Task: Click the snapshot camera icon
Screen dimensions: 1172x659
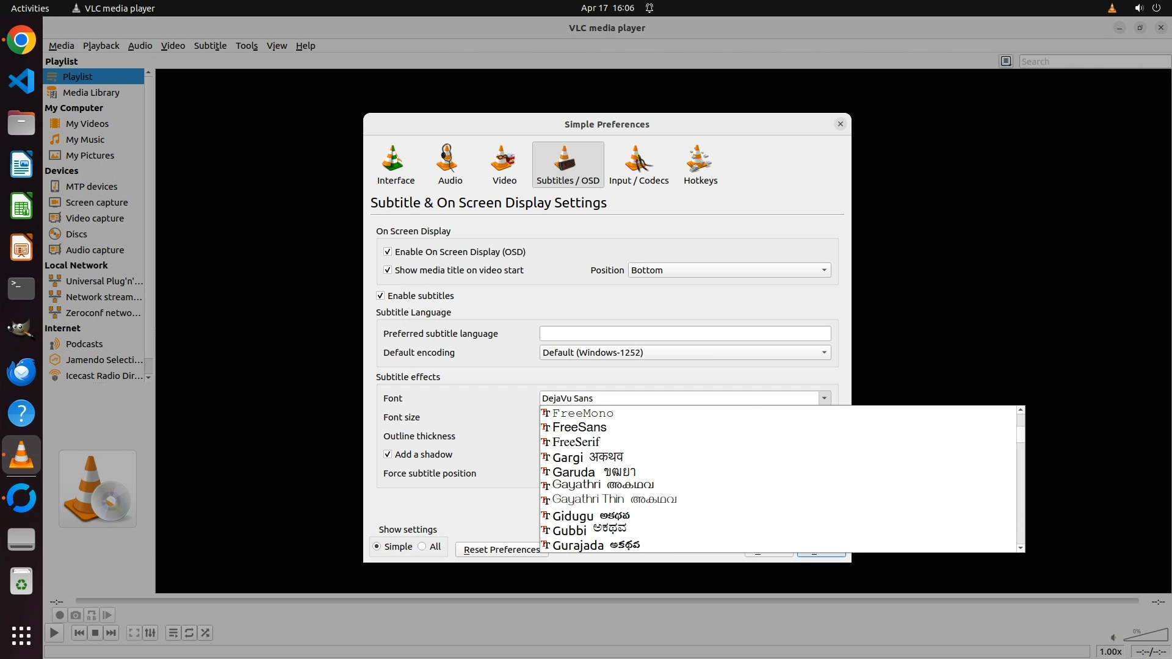Action: [x=75, y=615]
